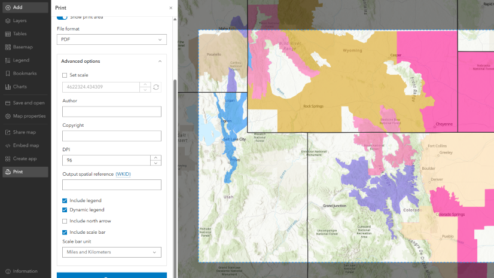Check Include north arrow
This screenshot has height=278, width=494.
pyautogui.click(x=65, y=221)
